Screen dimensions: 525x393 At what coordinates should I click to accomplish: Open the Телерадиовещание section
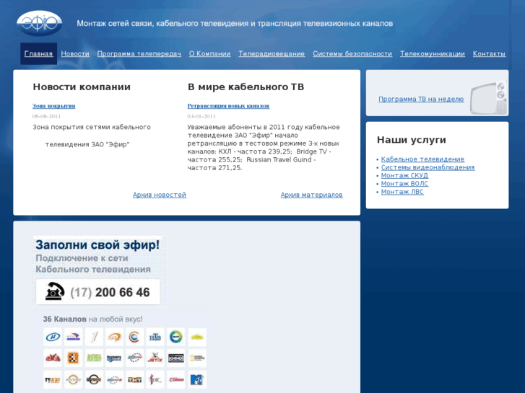click(x=272, y=53)
